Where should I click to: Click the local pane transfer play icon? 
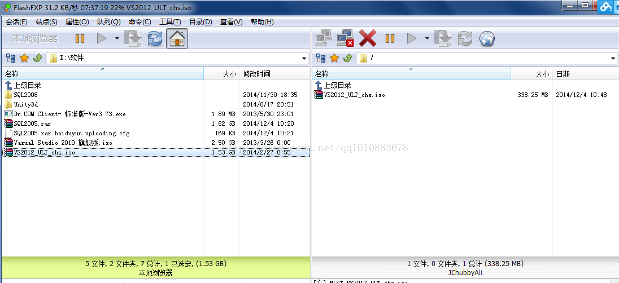(102, 38)
